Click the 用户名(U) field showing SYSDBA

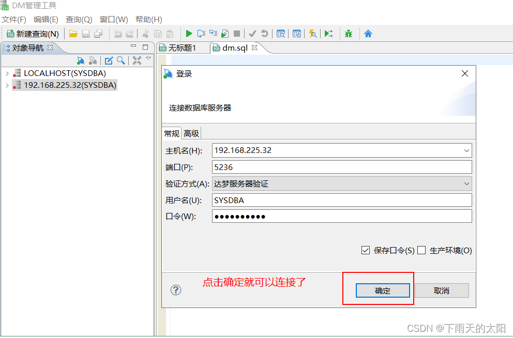[342, 200]
